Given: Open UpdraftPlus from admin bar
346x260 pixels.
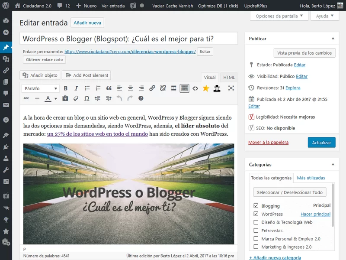Looking at the screenshot, I should (x=256, y=6).
